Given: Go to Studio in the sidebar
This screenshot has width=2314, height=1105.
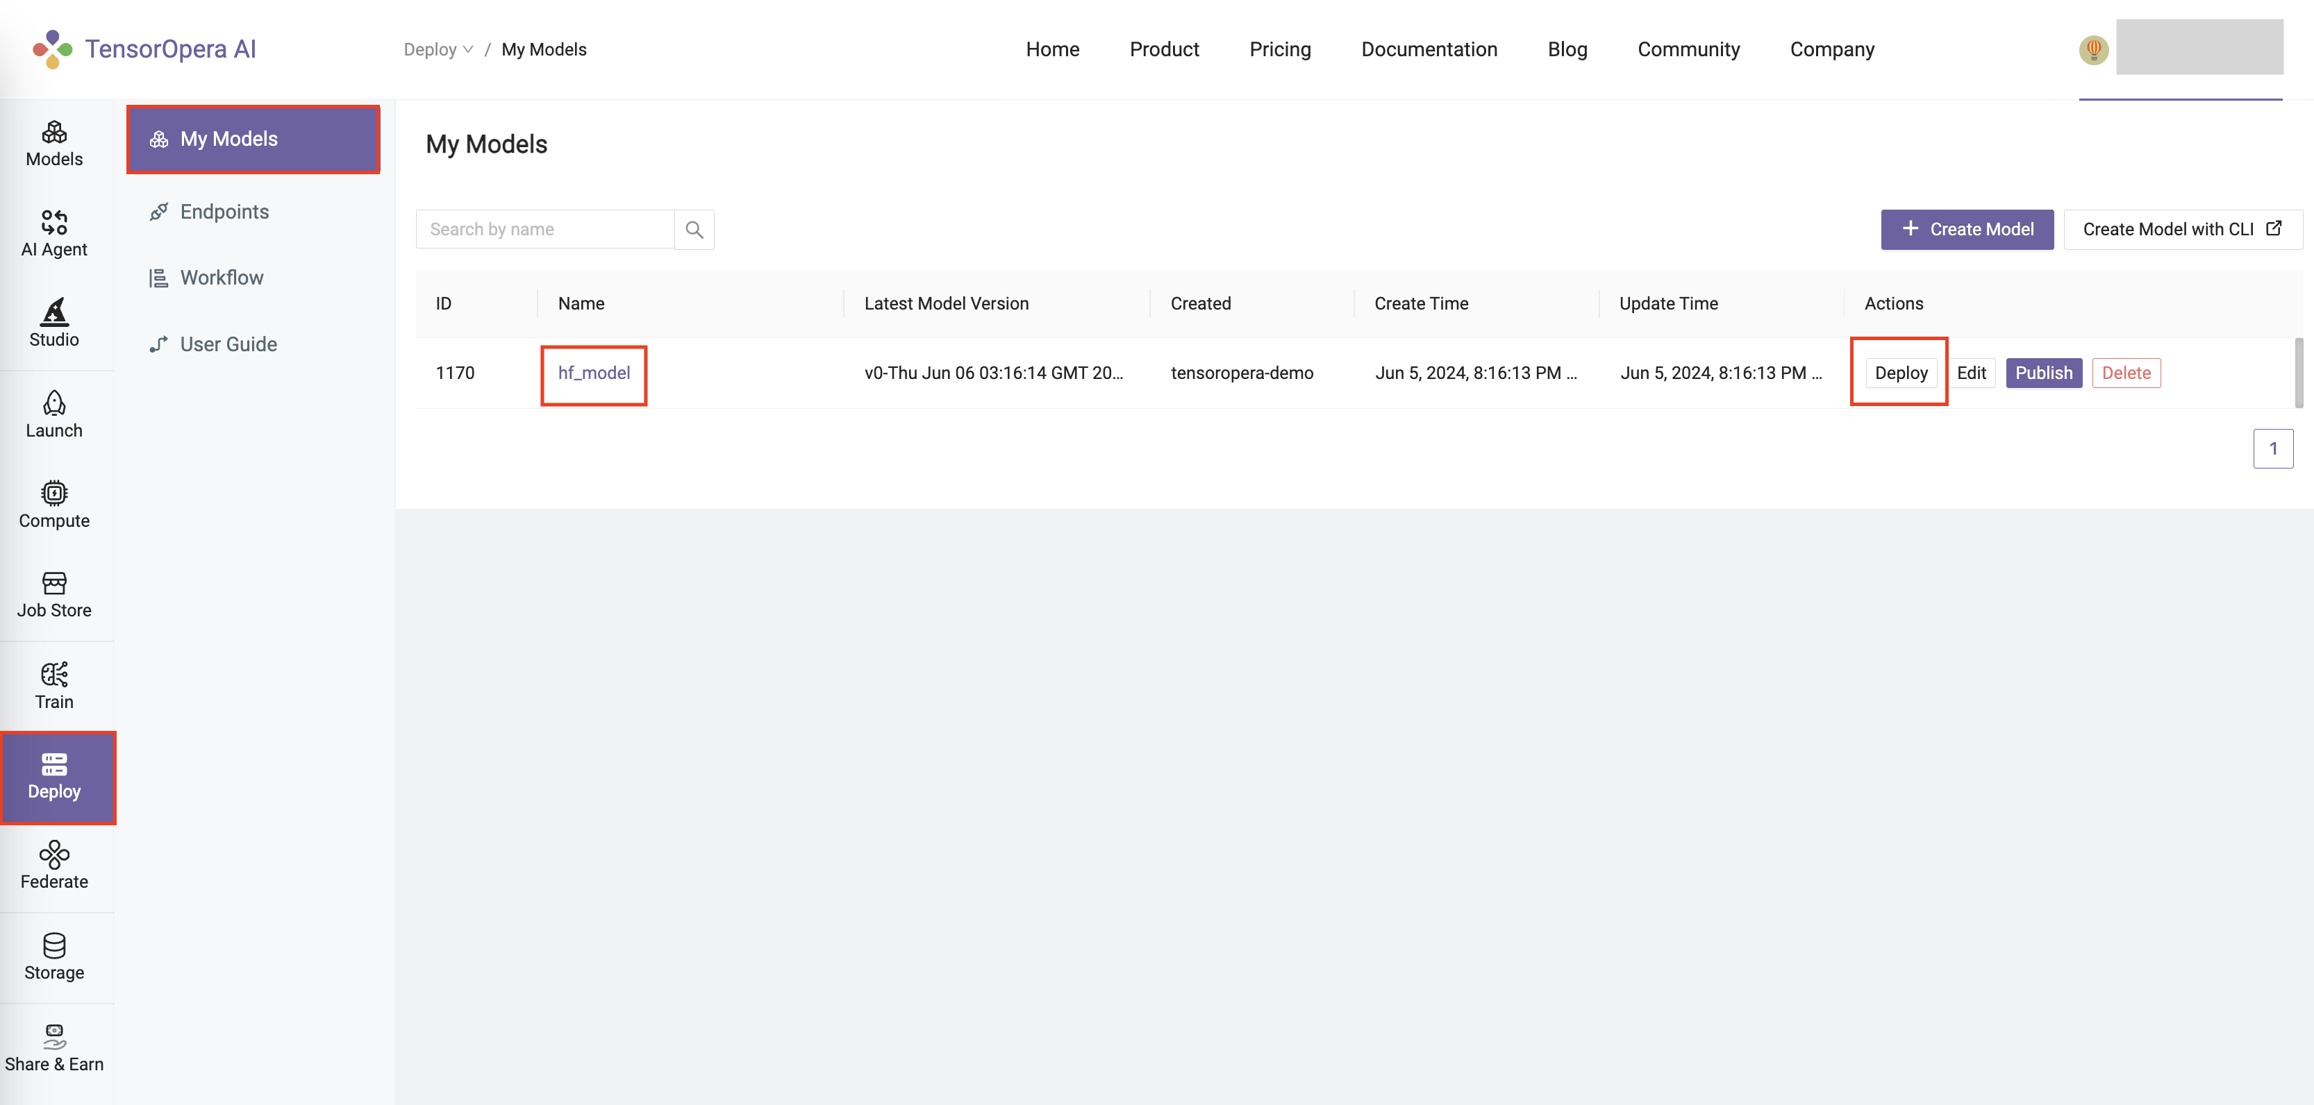Looking at the screenshot, I should pyautogui.click(x=54, y=323).
